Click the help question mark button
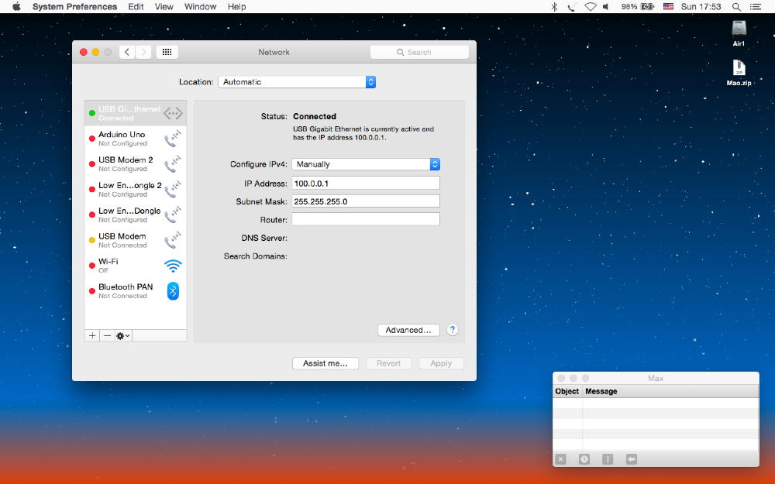Image resolution: width=775 pixels, height=484 pixels. (x=453, y=330)
